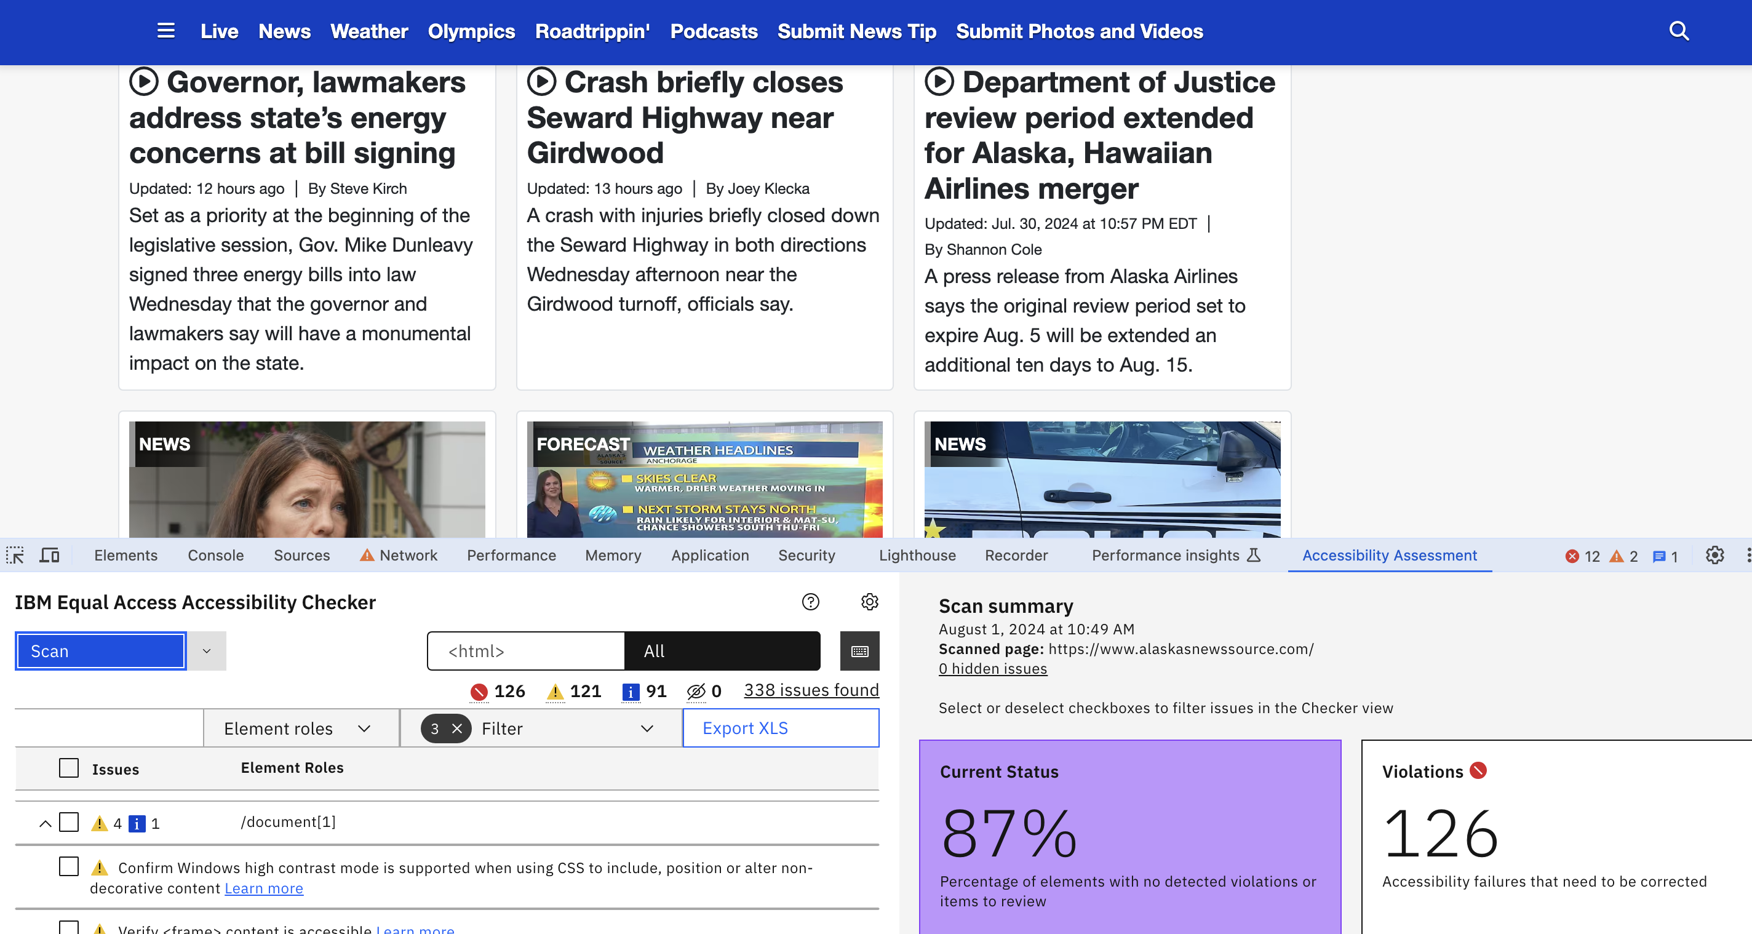Viewport: 1752px width, 934px height.
Task: Open the Weather navigation menu item
Action: click(x=368, y=31)
